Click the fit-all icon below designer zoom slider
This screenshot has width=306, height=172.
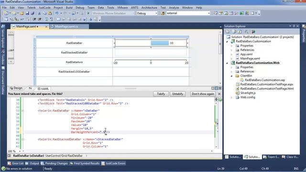[x=11, y=62]
